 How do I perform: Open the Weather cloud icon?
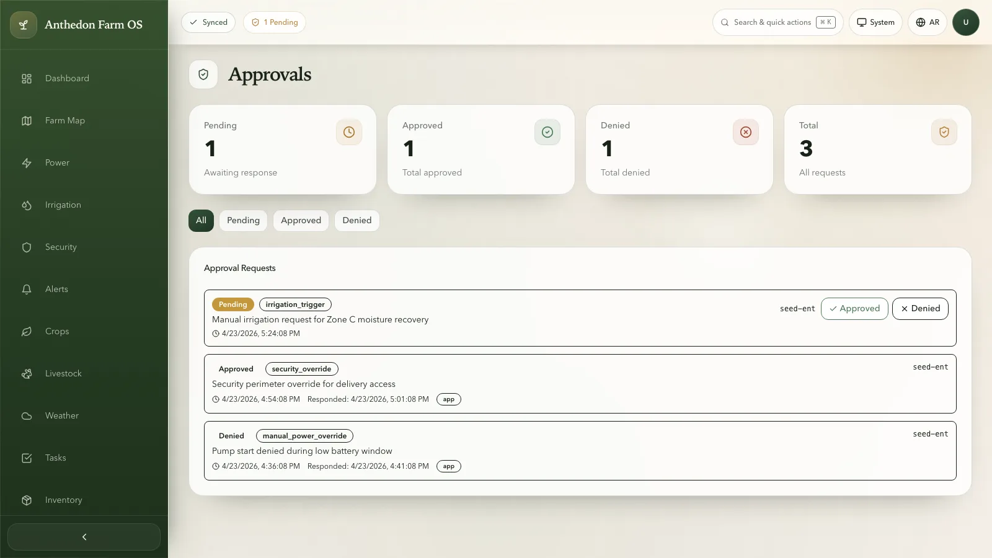point(27,416)
